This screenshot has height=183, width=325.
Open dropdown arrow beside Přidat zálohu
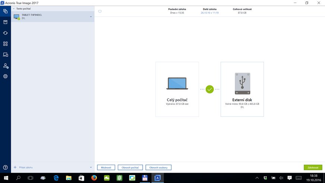[x=91, y=167]
